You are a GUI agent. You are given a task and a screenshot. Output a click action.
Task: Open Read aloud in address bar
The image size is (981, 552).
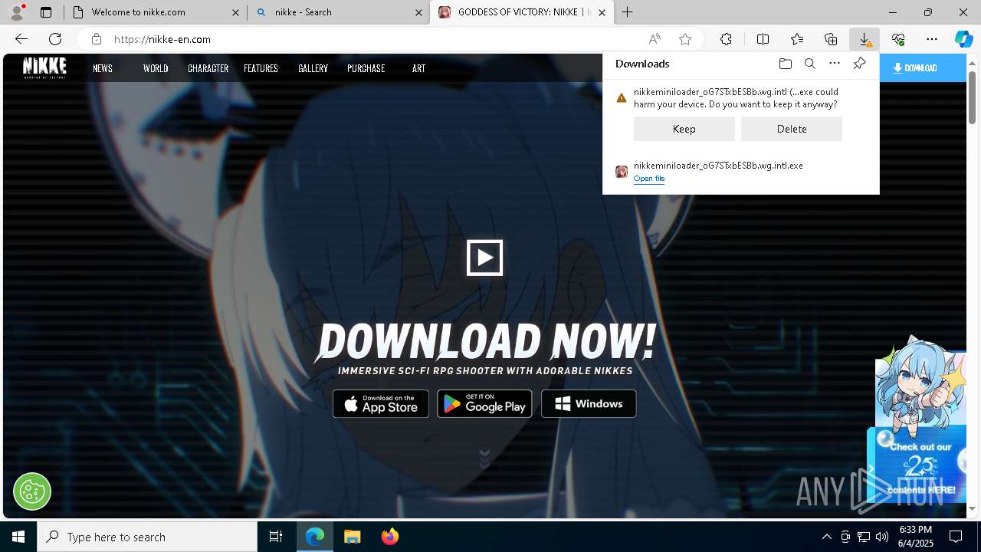[x=655, y=39]
